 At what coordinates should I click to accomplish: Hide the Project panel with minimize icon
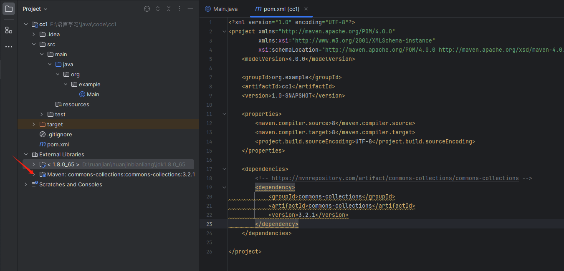pyautogui.click(x=190, y=9)
